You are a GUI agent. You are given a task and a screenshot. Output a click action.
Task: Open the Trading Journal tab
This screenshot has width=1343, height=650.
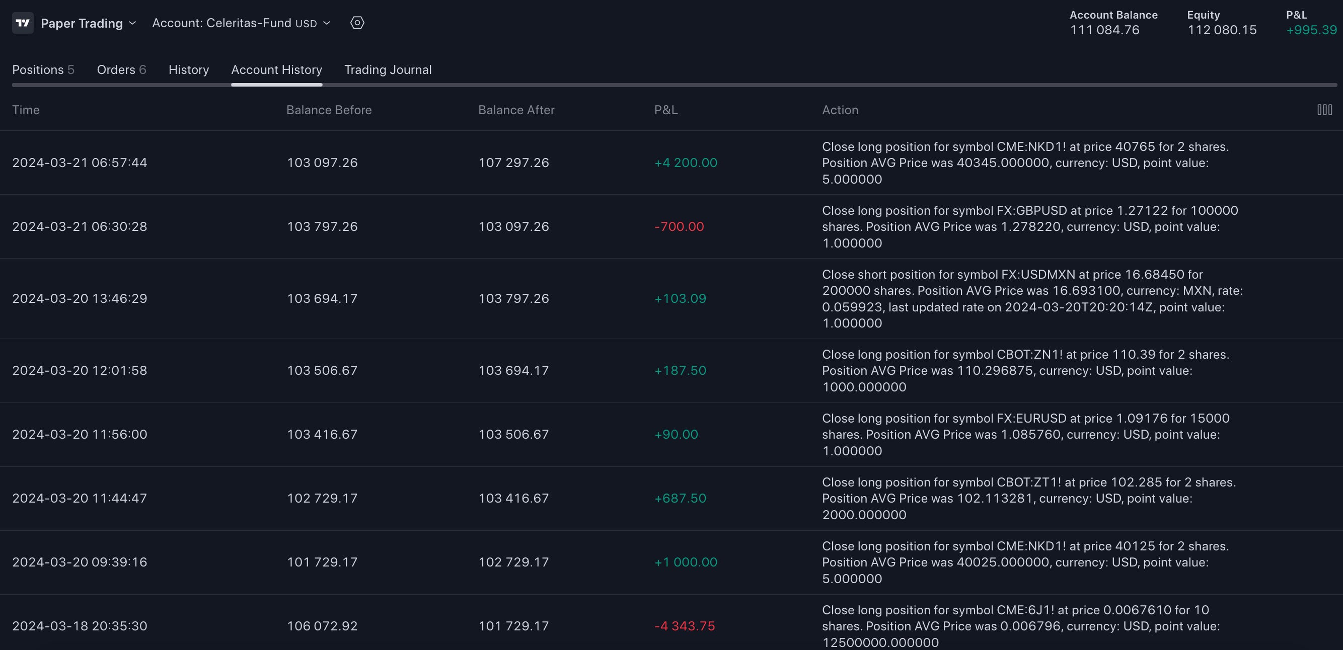click(x=388, y=70)
